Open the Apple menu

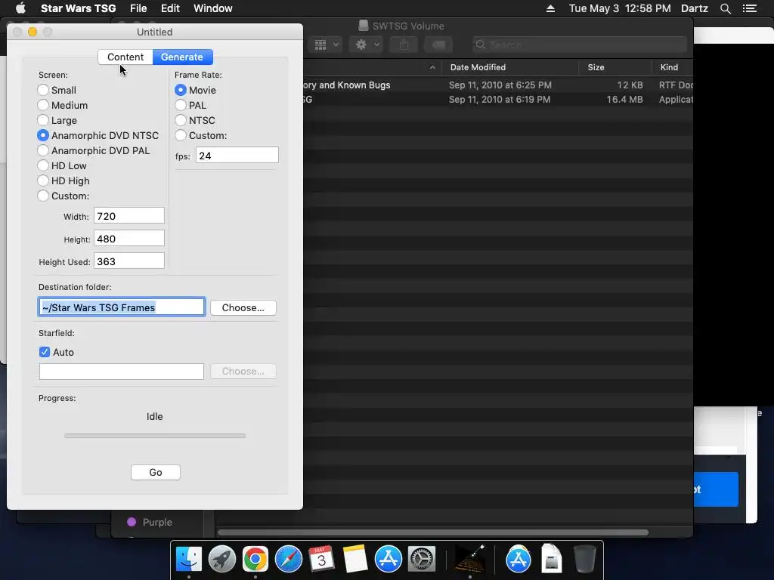coord(20,8)
